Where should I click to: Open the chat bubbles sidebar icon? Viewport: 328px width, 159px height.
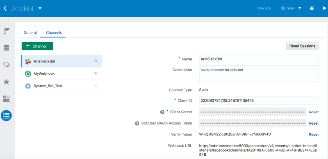click(x=7, y=65)
